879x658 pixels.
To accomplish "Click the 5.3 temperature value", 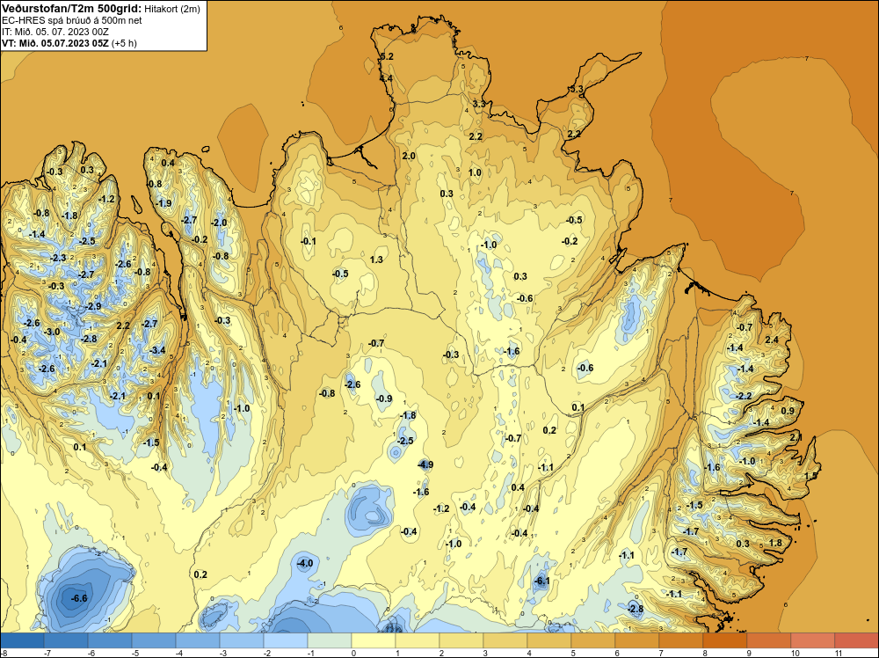I will [x=577, y=89].
